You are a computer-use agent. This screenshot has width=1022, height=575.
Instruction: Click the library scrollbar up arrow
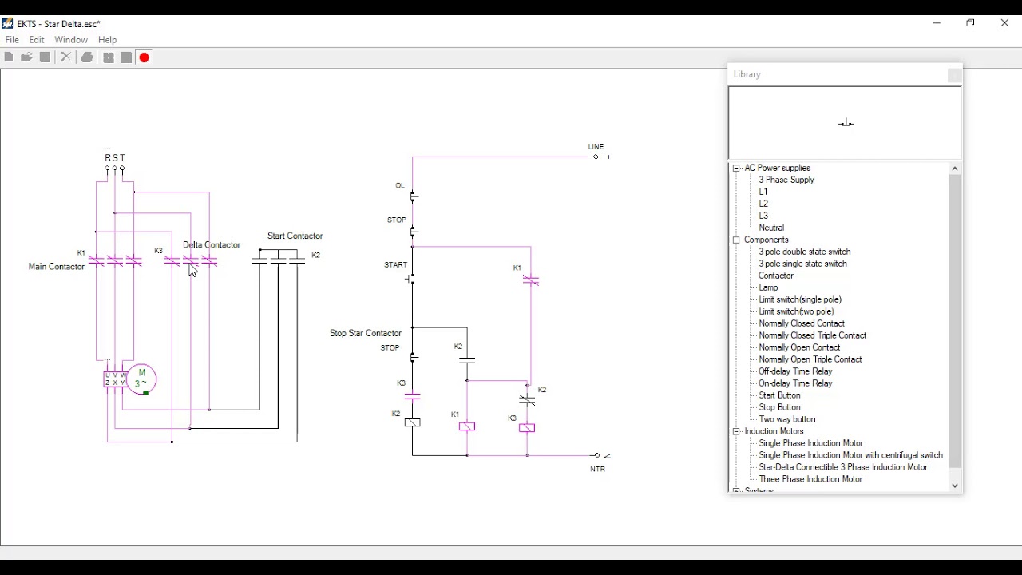pos(955,169)
